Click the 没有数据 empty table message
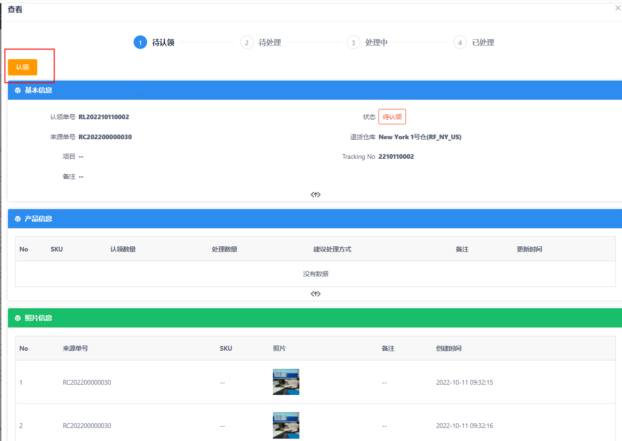The image size is (622, 441). click(316, 274)
